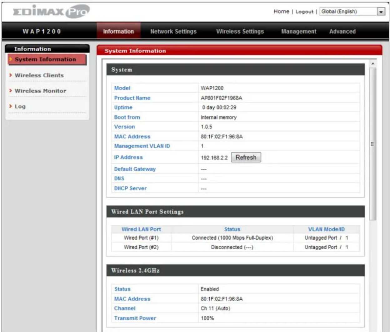Click the Edimax Pro logo
This screenshot has height=332, width=390.
pyautogui.click(x=51, y=12)
